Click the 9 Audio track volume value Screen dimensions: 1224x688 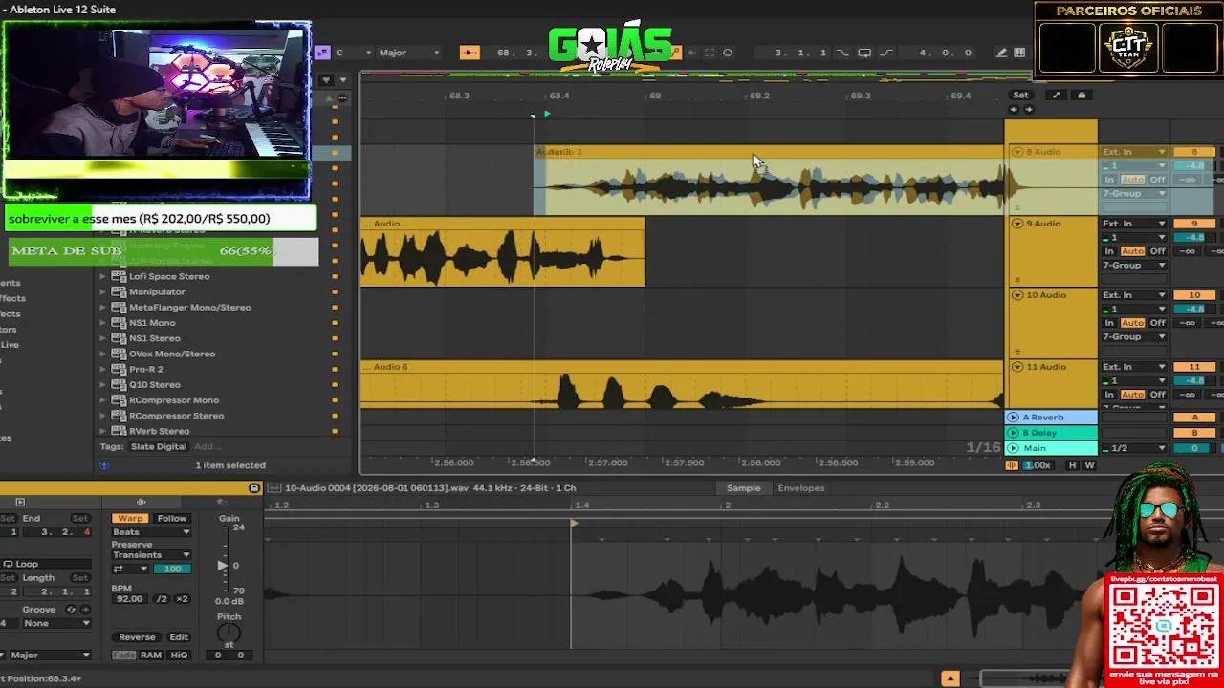(1194, 237)
